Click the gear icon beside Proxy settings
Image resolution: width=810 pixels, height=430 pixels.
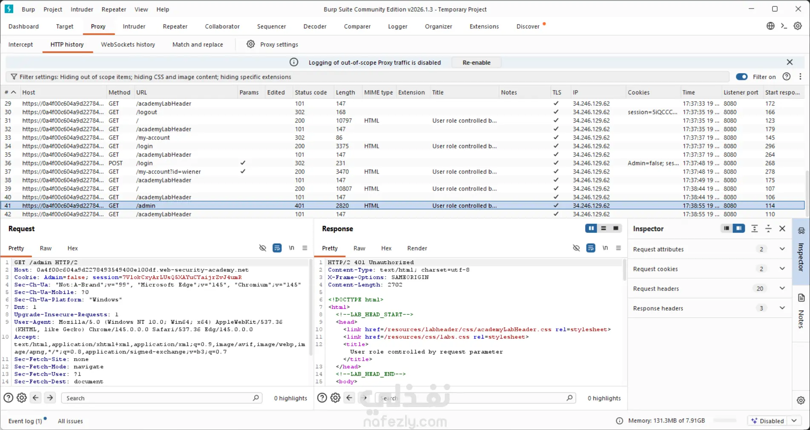251,44
